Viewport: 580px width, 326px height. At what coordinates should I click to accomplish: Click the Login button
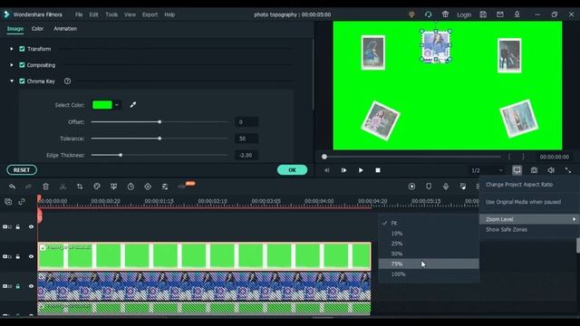point(464,14)
